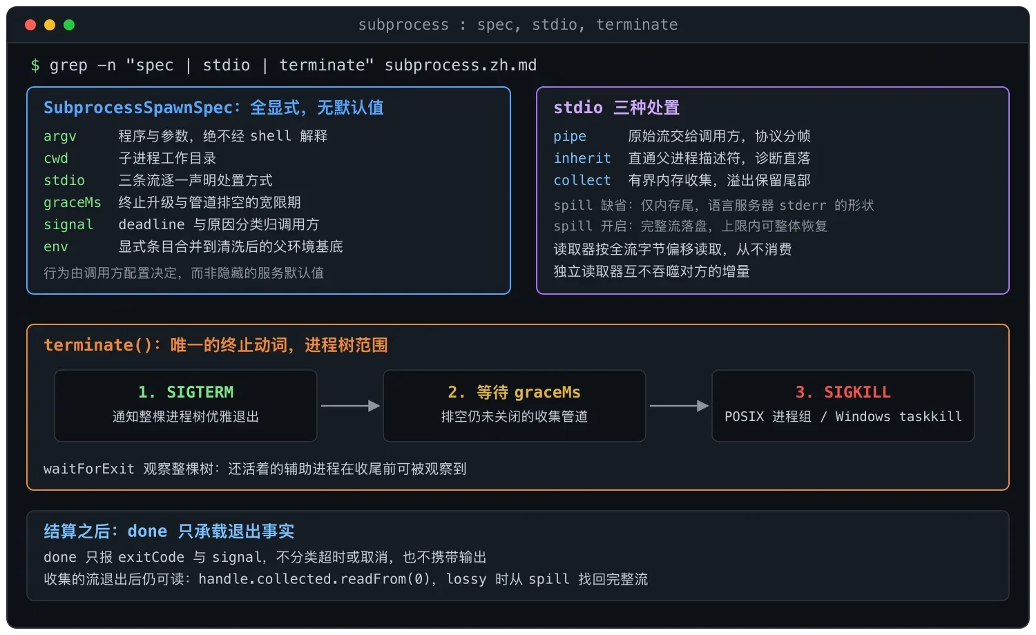Click 'POSIX 进程组 / Windows taskkill' caption
The image size is (1036, 635).
pos(843,416)
